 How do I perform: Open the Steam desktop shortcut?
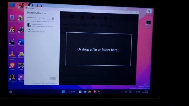(30, 5)
